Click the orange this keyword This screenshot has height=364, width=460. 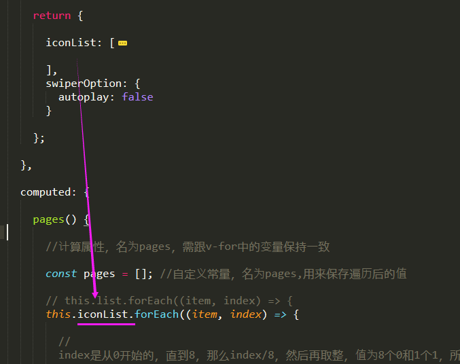point(58,314)
